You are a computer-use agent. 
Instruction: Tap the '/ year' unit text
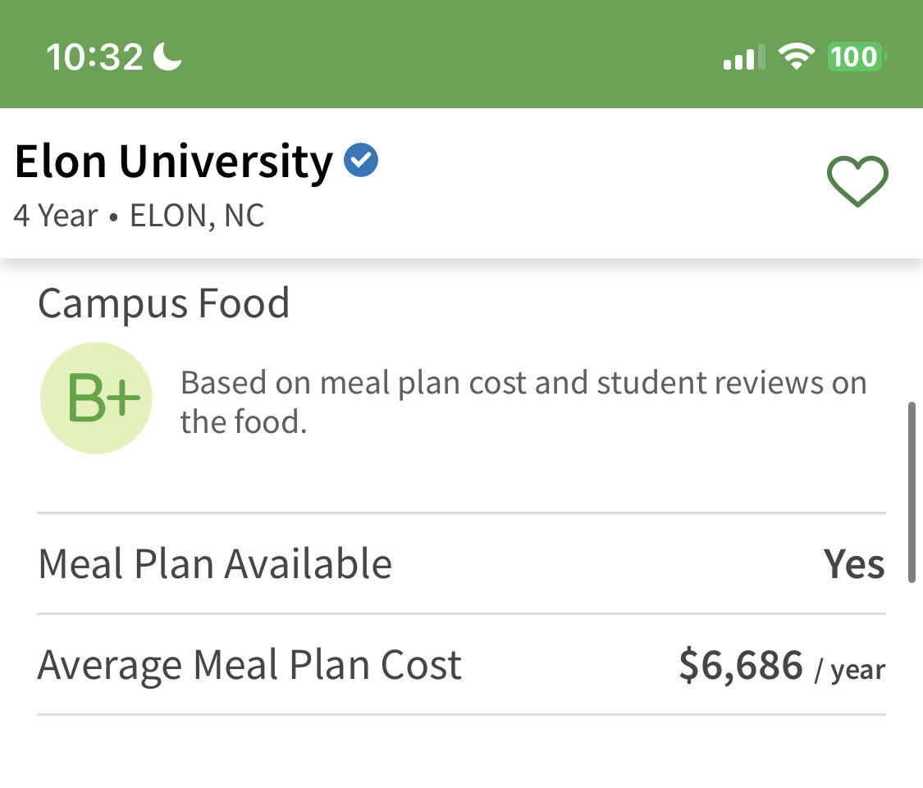click(x=850, y=670)
